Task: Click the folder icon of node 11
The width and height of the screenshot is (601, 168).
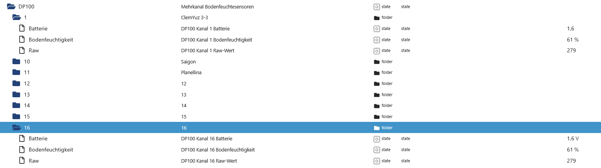Action: (16, 72)
